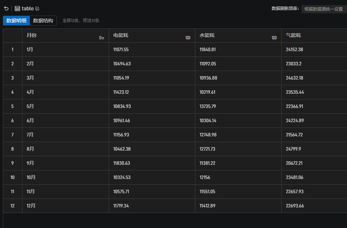Click value 24799.9
Image resolution: width=347 pixels, height=228 pixels.
click(293, 149)
